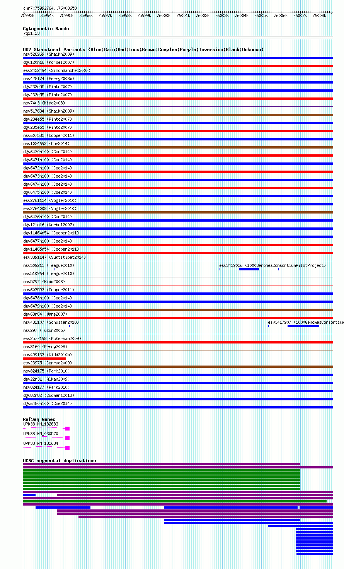This screenshot has height=569, width=344.
Task: Select nsv824175 (Park2010) variant
Action: 46,371
